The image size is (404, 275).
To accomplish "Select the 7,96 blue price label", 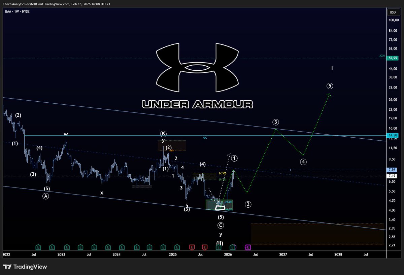I will [x=392, y=170].
